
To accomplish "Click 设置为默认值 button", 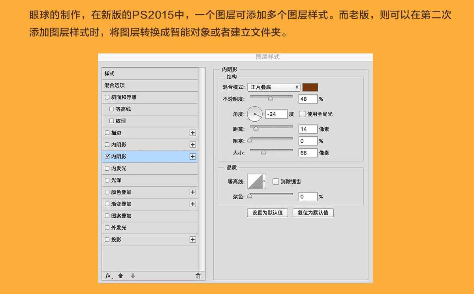I will tap(267, 213).
